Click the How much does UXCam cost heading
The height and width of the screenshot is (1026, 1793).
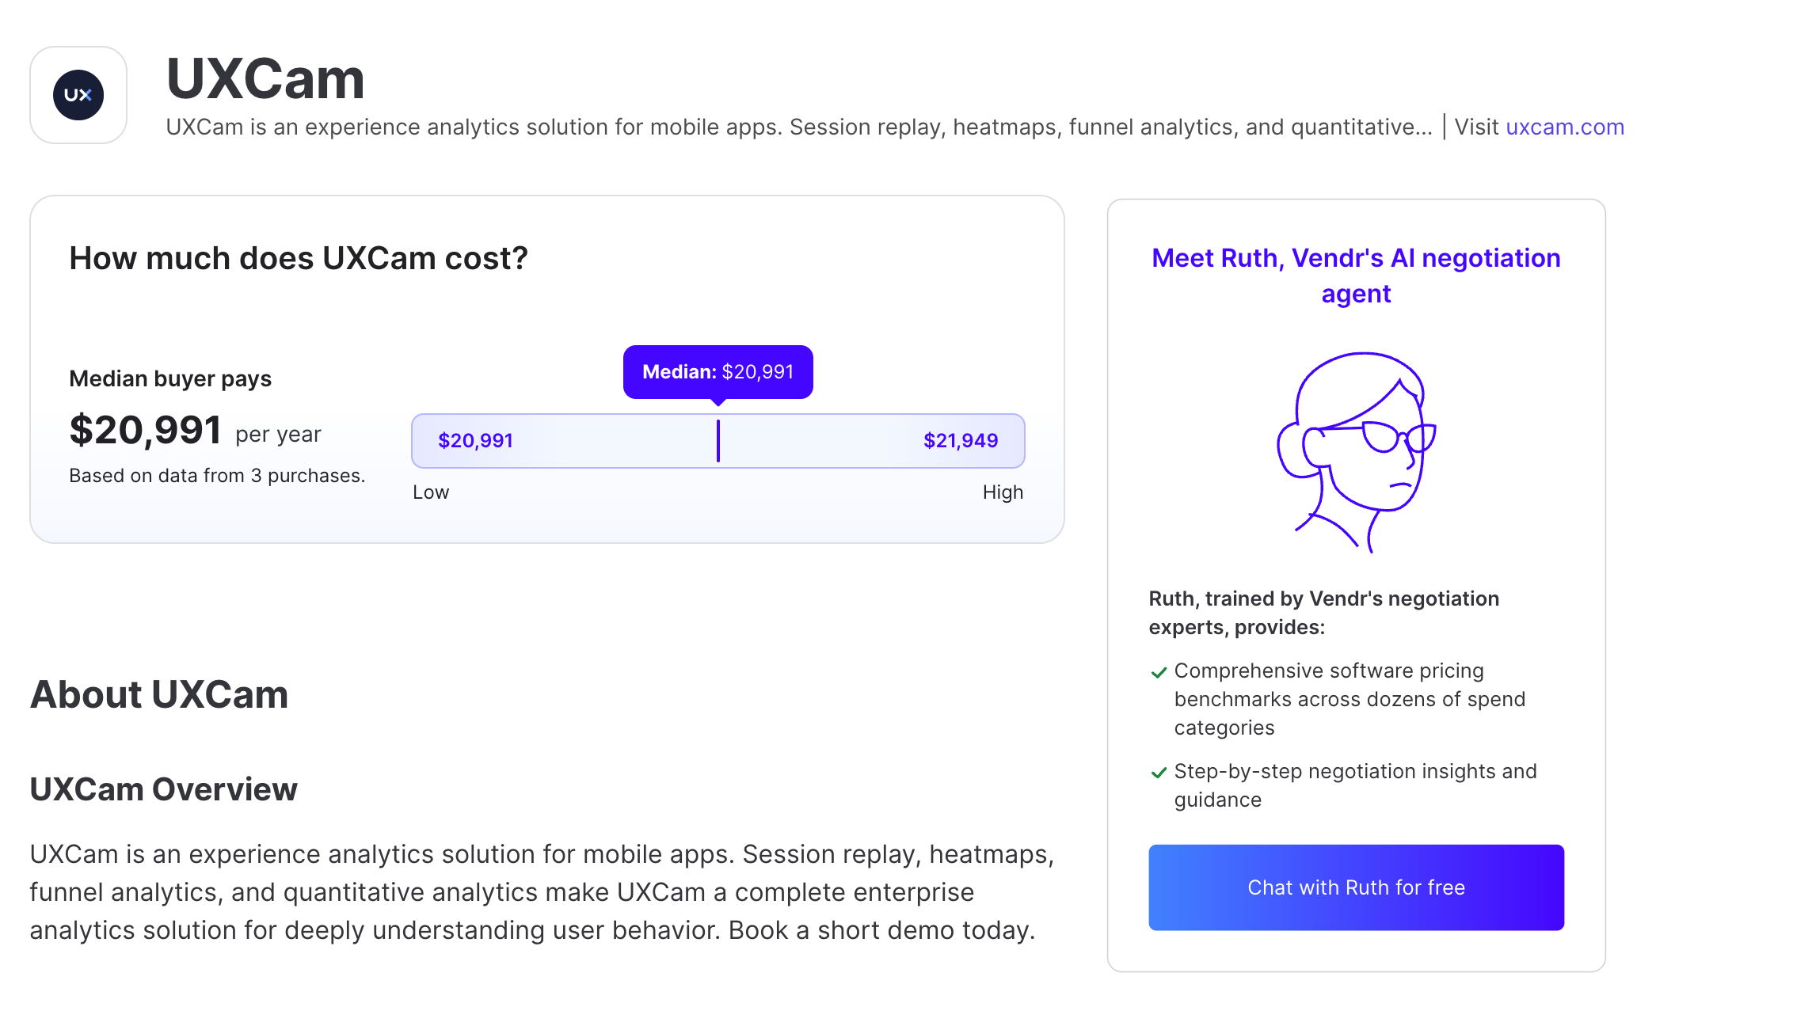[x=299, y=258]
